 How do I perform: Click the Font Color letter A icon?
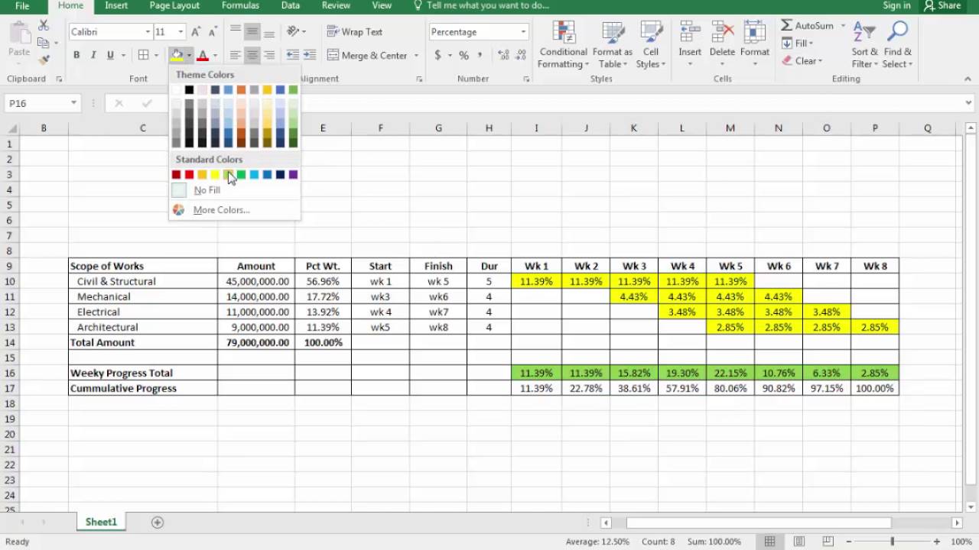pyautogui.click(x=203, y=55)
